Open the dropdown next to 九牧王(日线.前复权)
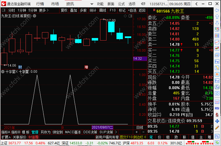The width and height of the screenshot is (221, 146). click(x=34, y=16)
